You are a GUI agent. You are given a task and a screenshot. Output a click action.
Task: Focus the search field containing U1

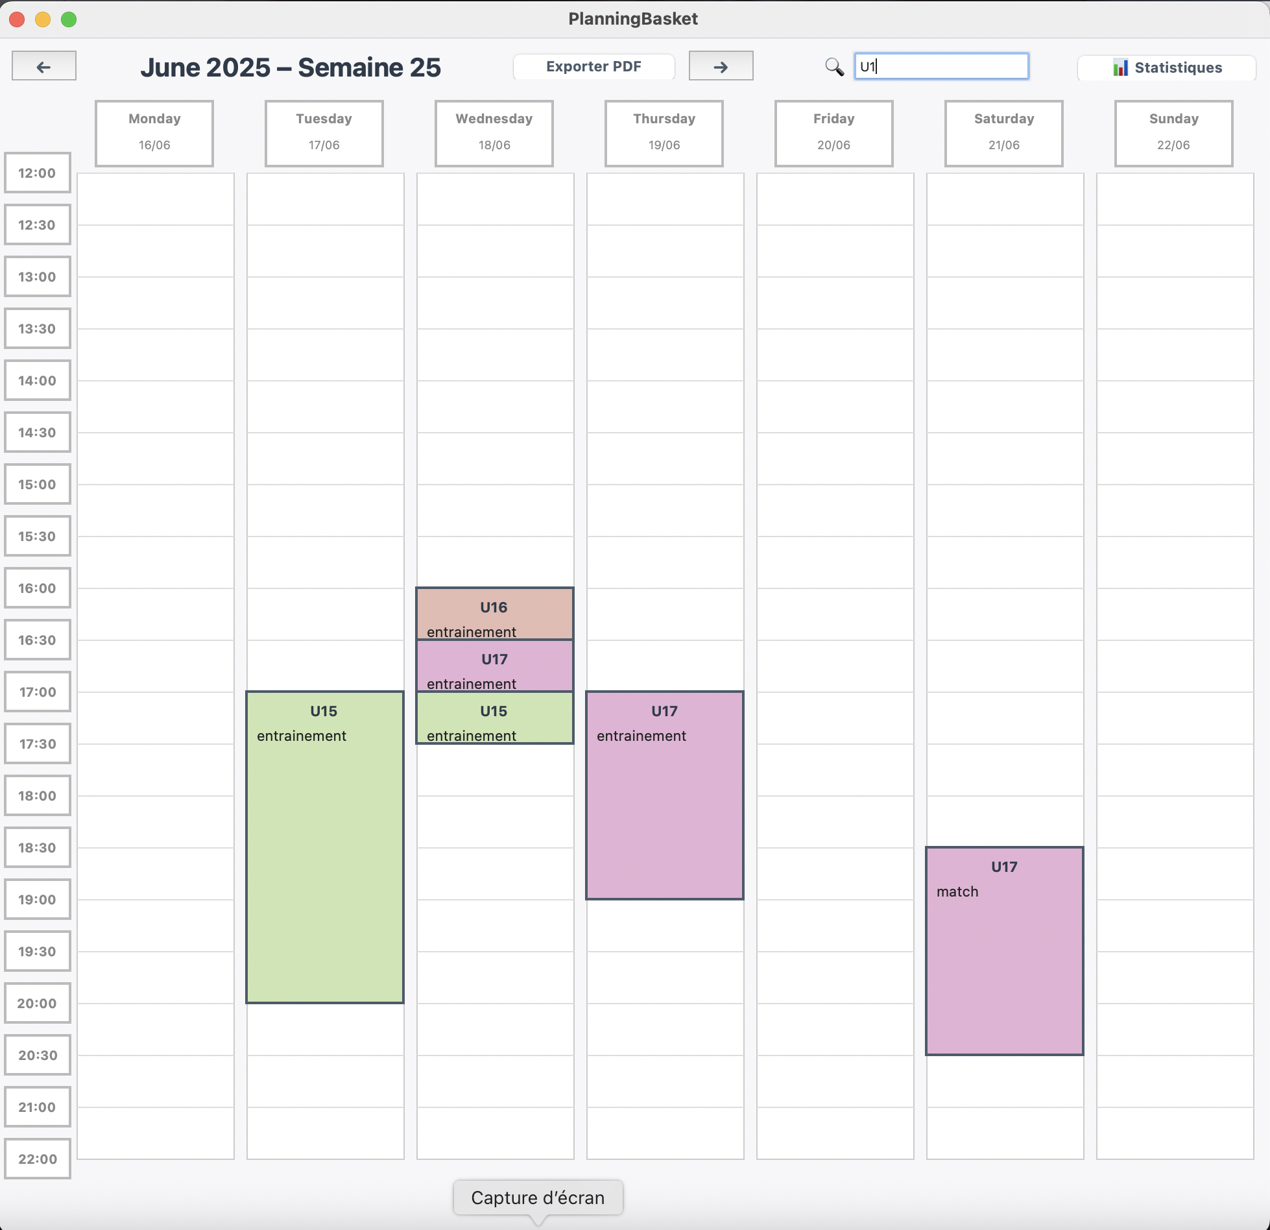point(941,66)
